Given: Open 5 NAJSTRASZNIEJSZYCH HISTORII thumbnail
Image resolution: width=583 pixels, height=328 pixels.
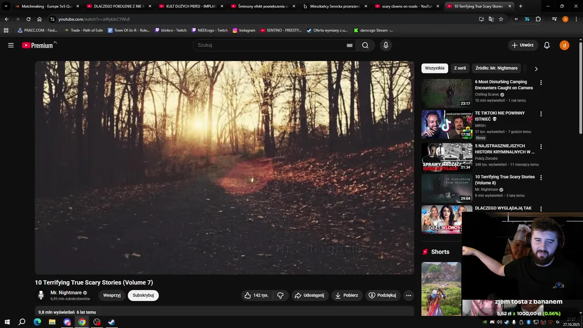Looking at the screenshot, I should (x=447, y=157).
